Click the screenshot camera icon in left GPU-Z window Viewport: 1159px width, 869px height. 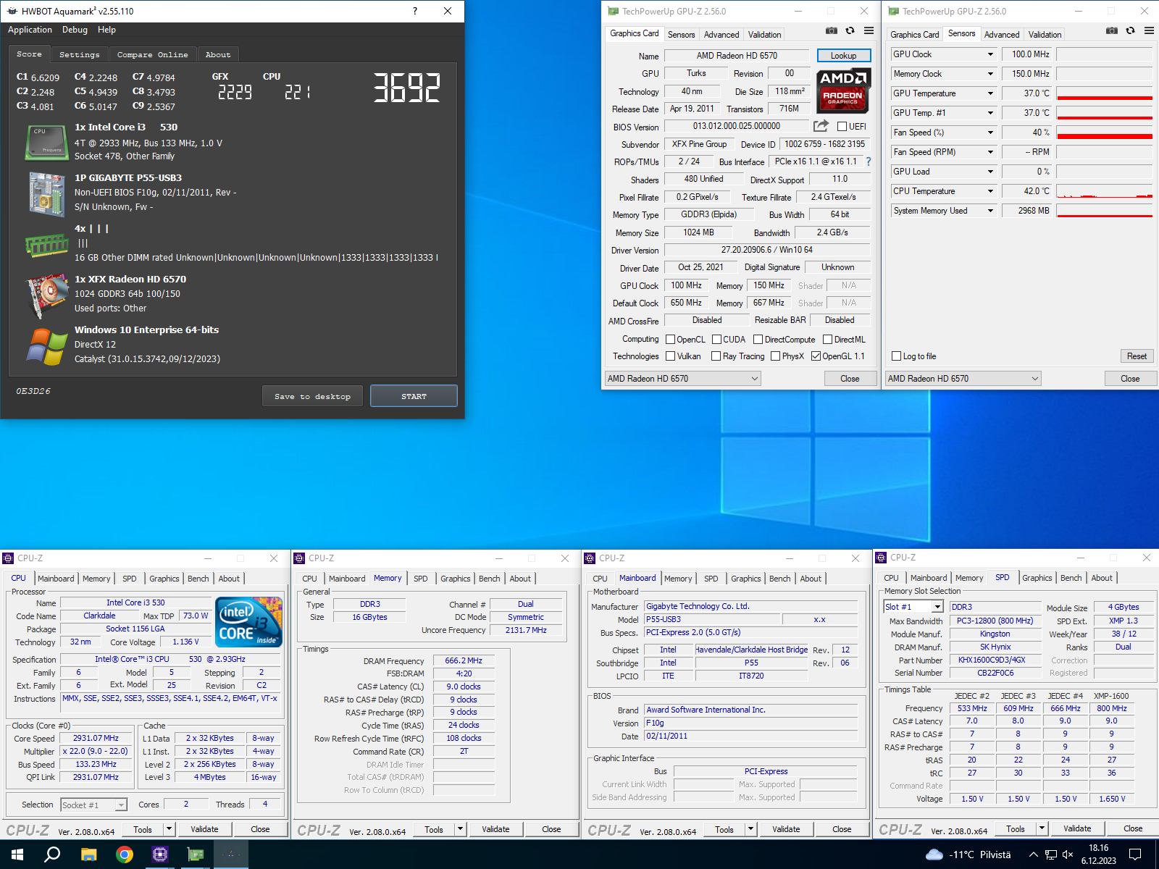[x=832, y=31]
